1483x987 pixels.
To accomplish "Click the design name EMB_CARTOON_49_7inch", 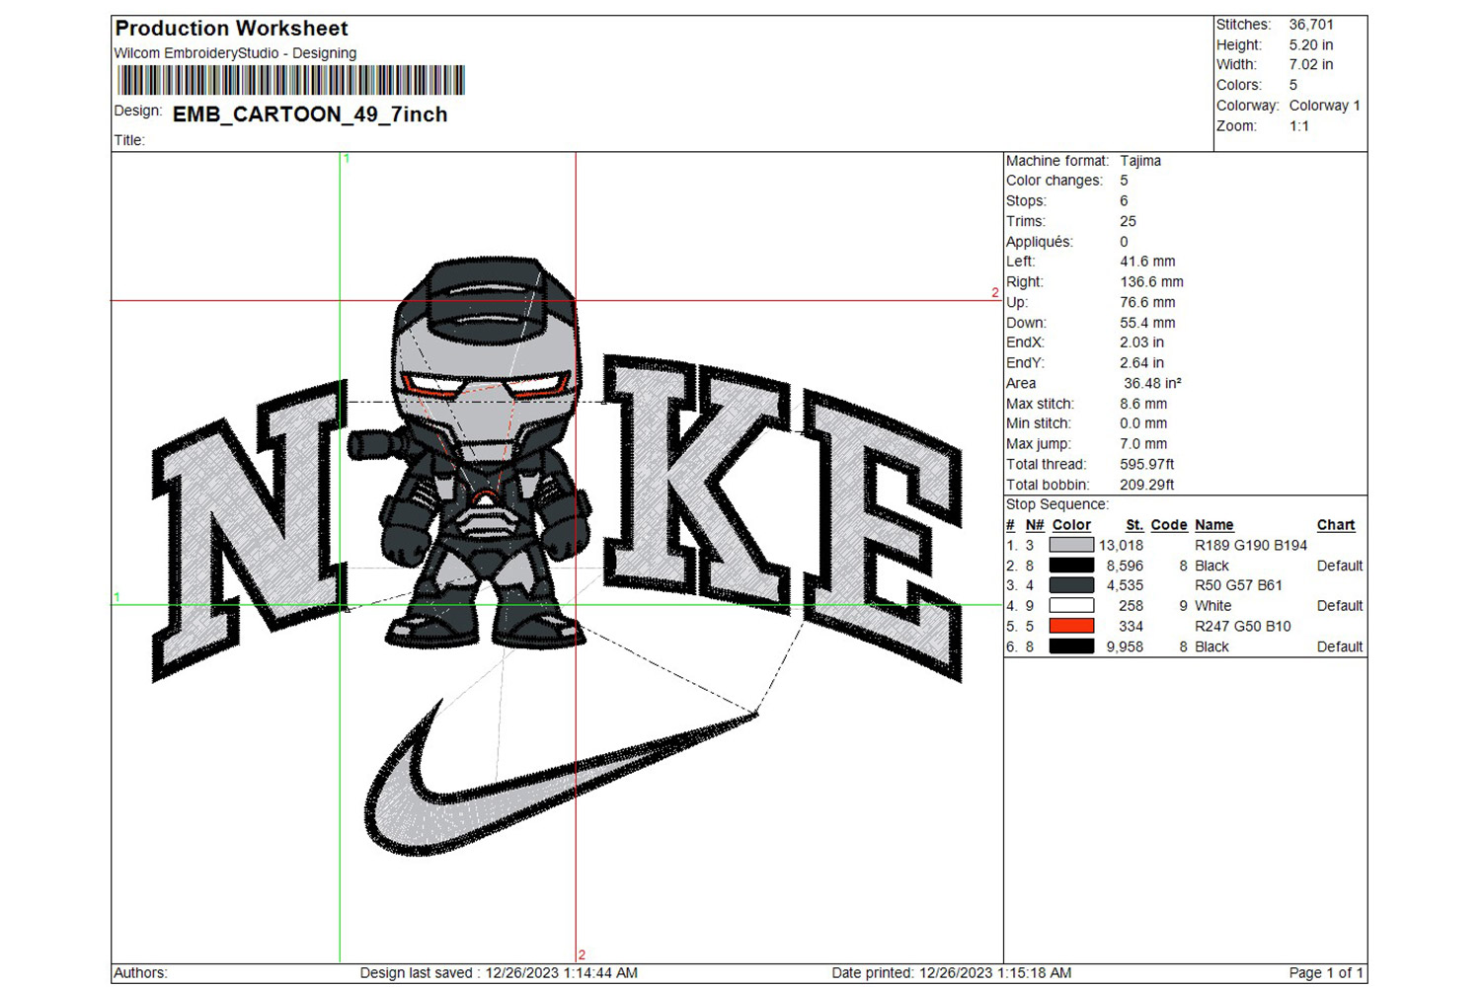I will pyautogui.click(x=310, y=114).
